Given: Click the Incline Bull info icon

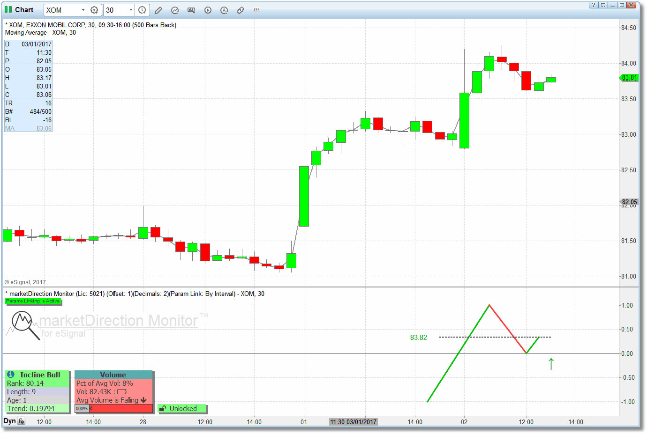Looking at the screenshot, I should pos(11,375).
